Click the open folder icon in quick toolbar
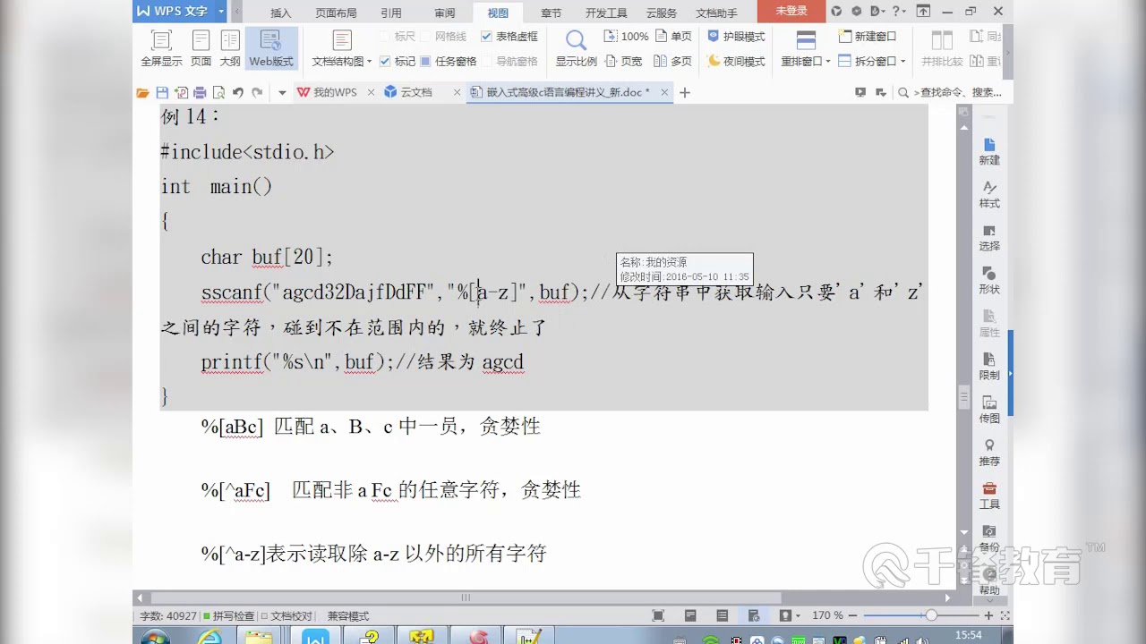This screenshot has width=1146, height=644. pos(142,92)
